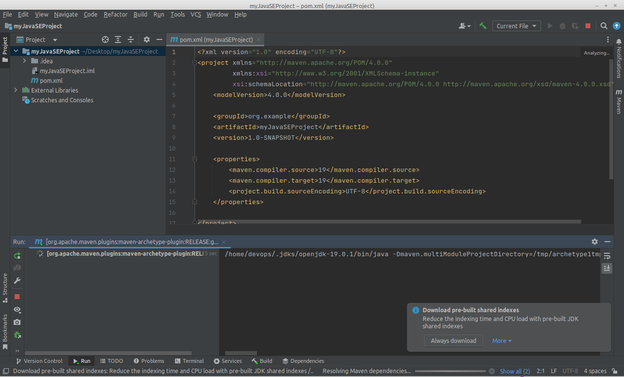Open the Navigate menu
This screenshot has width=624, height=377.
66,14
